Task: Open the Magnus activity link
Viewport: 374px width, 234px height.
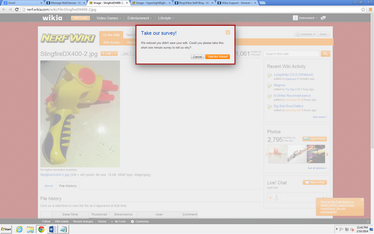Action: click(279, 85)
